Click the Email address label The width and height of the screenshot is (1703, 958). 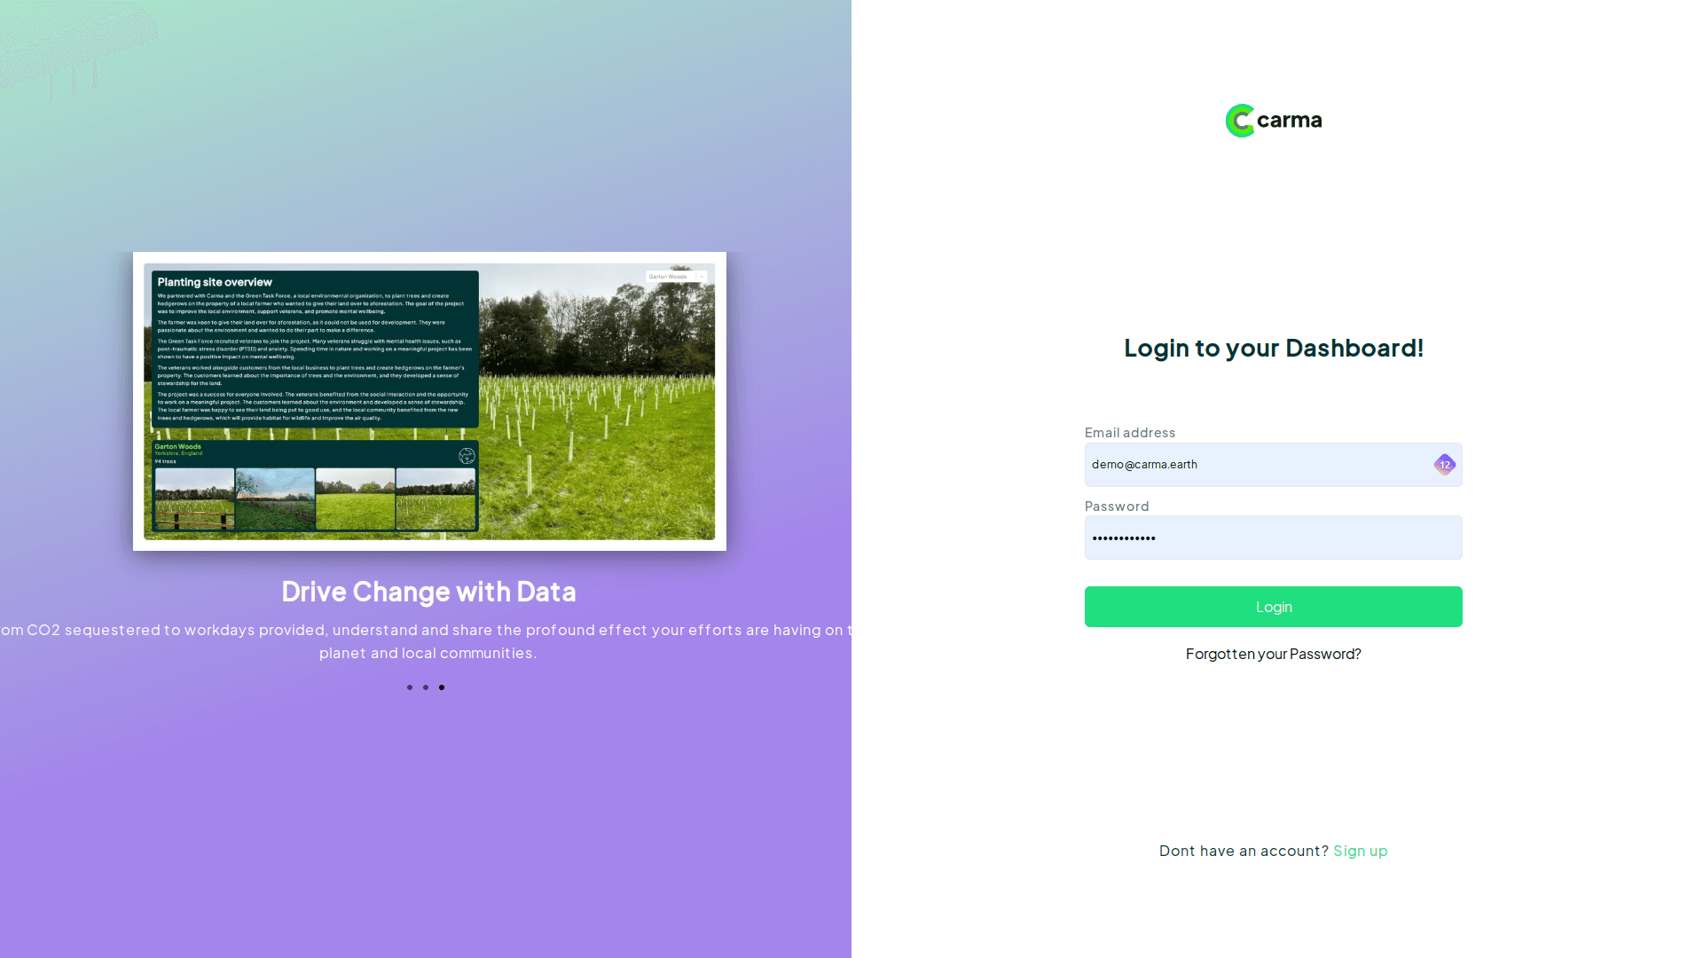tap(1130, 433)
